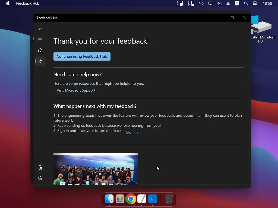
Task: Open the Home page in sidebar
Action: click(40, 50)
